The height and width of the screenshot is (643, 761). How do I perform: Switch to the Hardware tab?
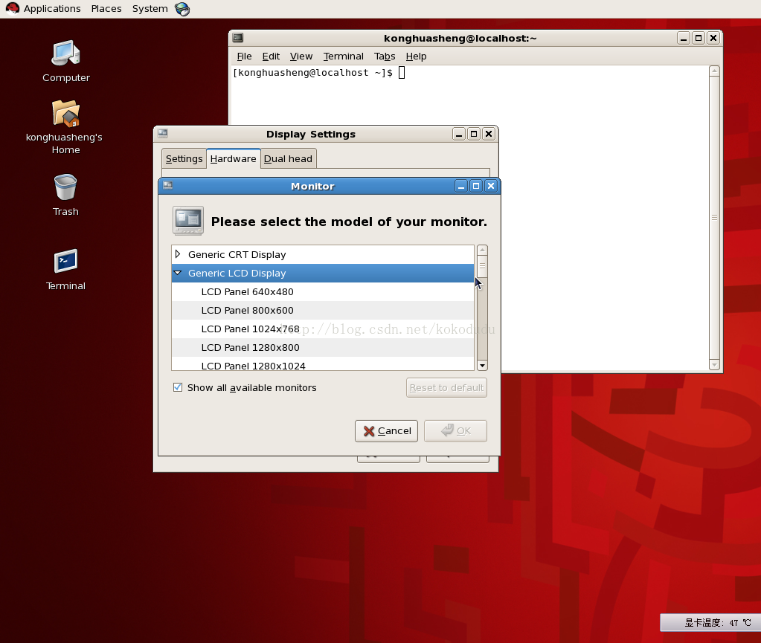[233, 158]
